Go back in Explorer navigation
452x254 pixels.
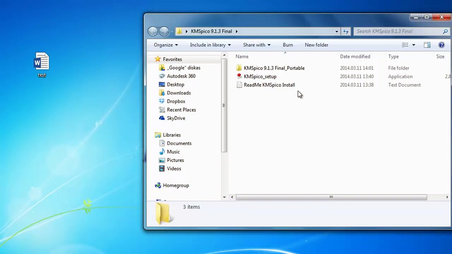click(x=153, y=31)
